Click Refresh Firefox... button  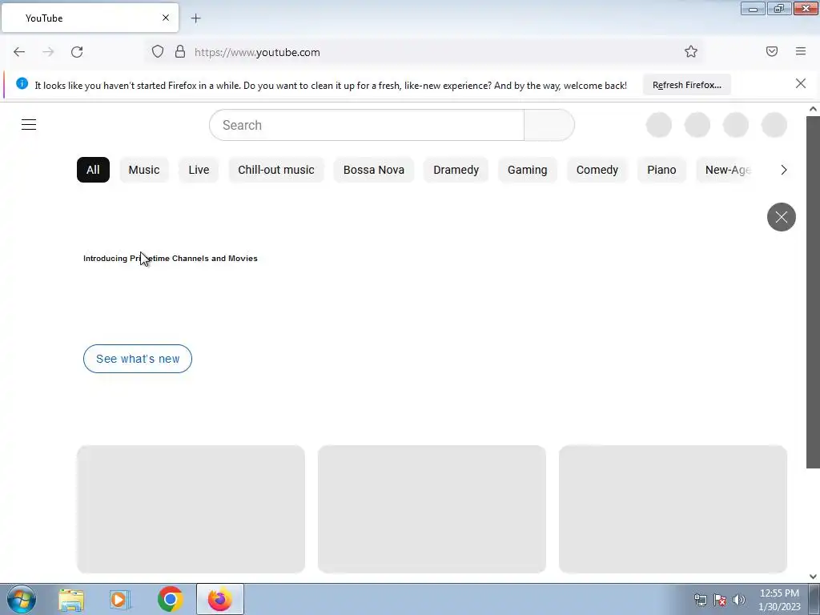point(686,85)
